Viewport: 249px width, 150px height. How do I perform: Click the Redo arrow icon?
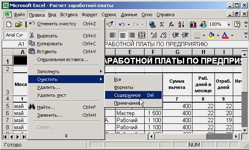pyautogui.click(x=136, y=25)
